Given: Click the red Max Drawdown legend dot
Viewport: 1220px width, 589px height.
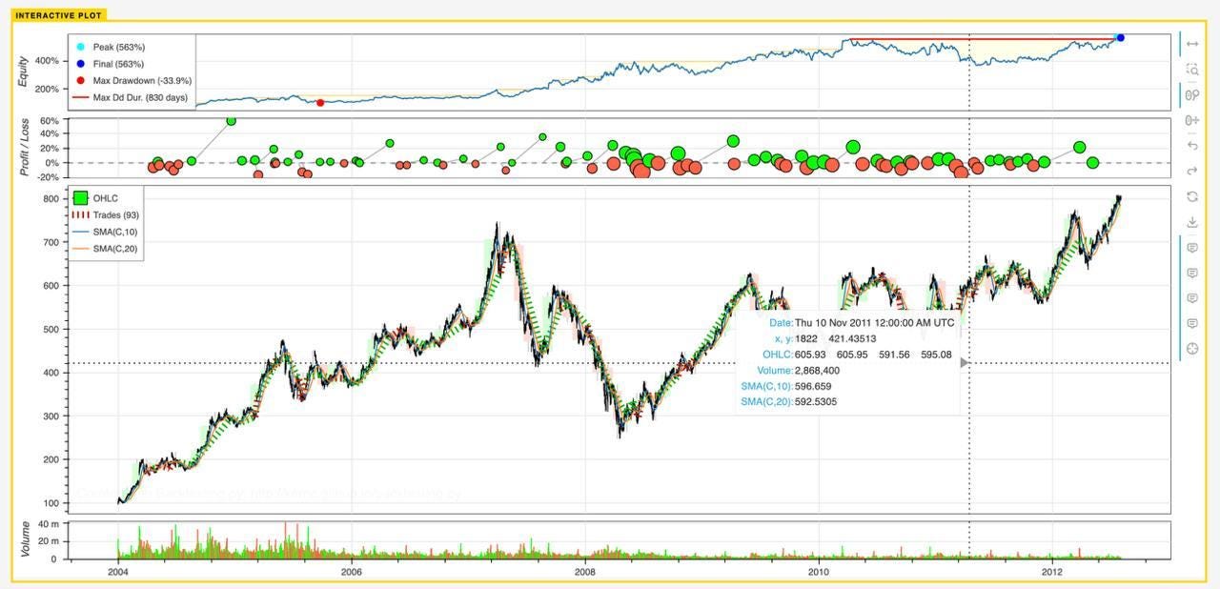Looking at the screenshot, I should (x=81, y=81).
